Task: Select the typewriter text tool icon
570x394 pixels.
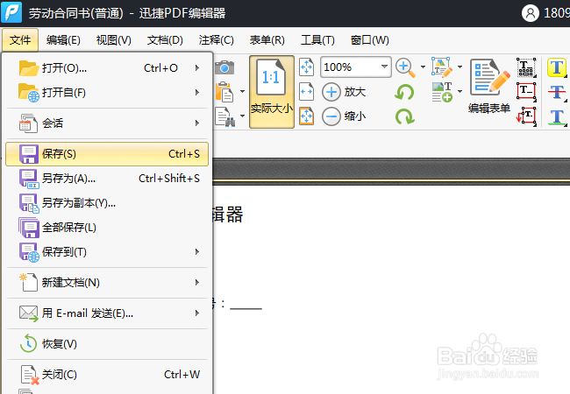Action: coord(526,67)
